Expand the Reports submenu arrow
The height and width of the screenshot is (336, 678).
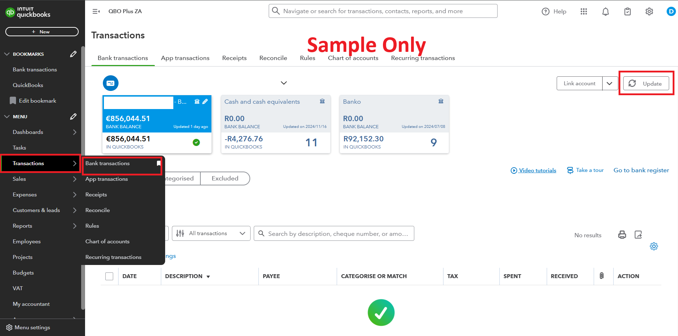coord(74,226)
